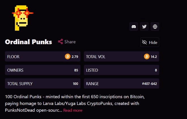Click the Share text label
This screenshot has width=187, height=119.
(x=70, y=42)
